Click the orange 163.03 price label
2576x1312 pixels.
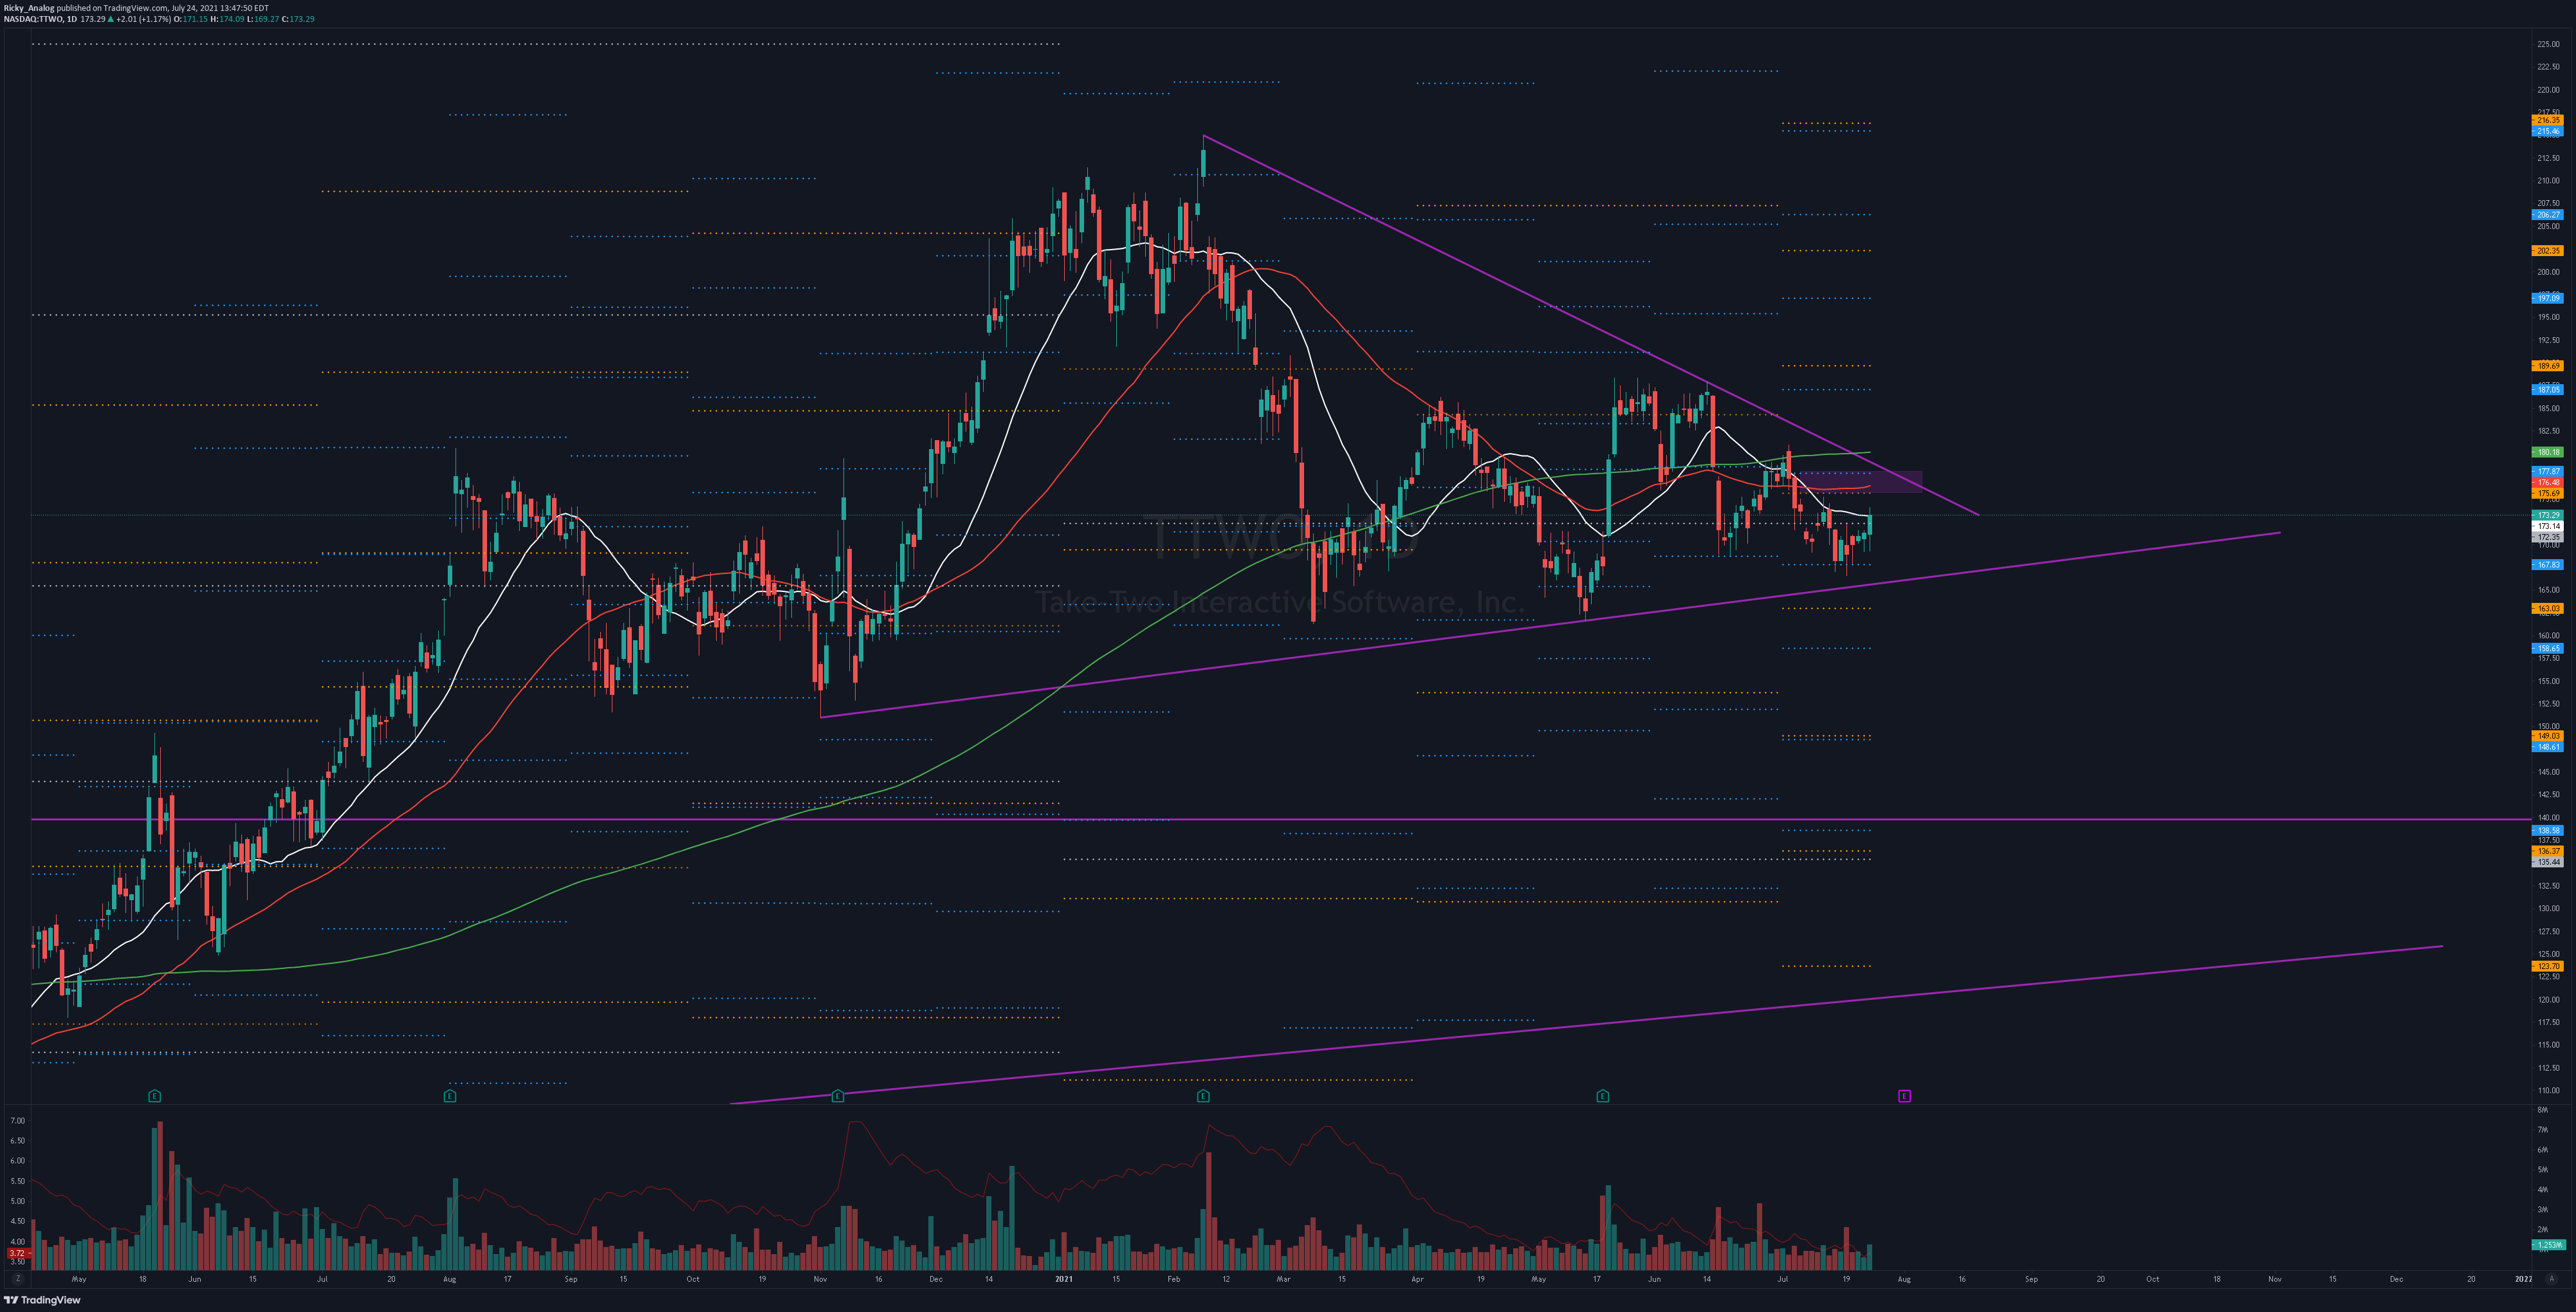(x=2548, y=608)
